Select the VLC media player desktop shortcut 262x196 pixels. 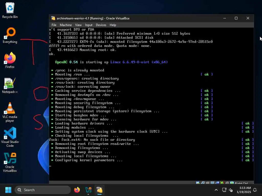coord(10,112)
